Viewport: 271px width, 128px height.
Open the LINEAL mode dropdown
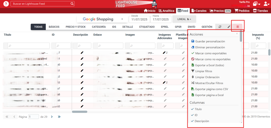coord(184,19)
